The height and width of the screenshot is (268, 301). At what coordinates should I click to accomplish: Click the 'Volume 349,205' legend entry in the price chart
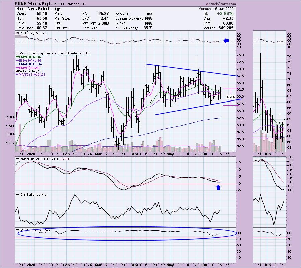pos(30,71)
